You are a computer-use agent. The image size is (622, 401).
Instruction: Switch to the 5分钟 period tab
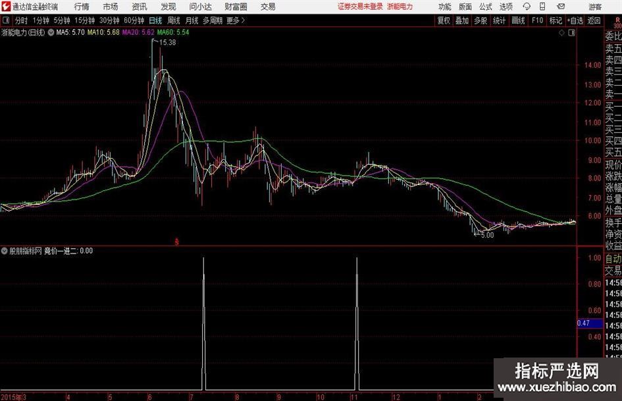(62, 20)
